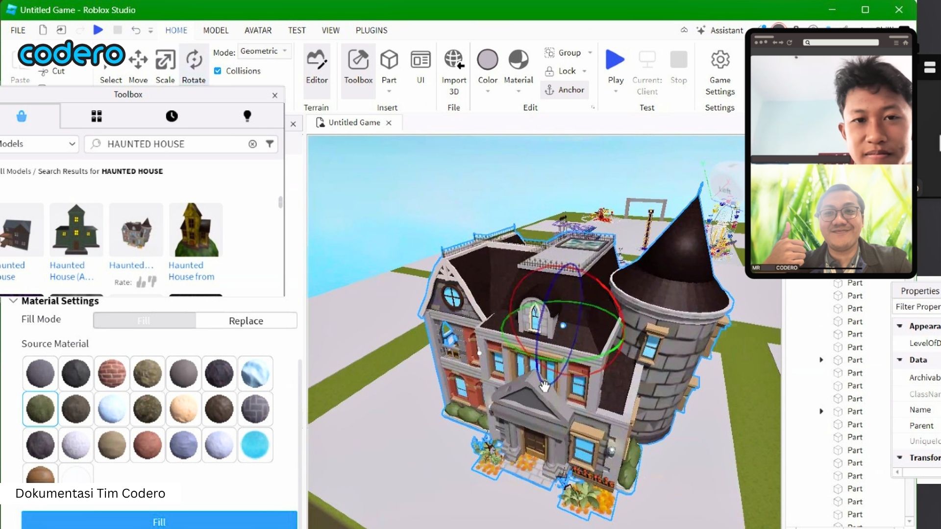Expand the Lock dropdown arrow
The image size is (941, 529).
(585, 72)
